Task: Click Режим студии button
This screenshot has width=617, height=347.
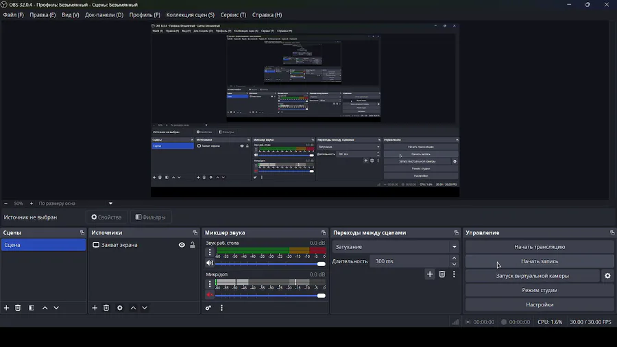Action: tap(540, 290)
